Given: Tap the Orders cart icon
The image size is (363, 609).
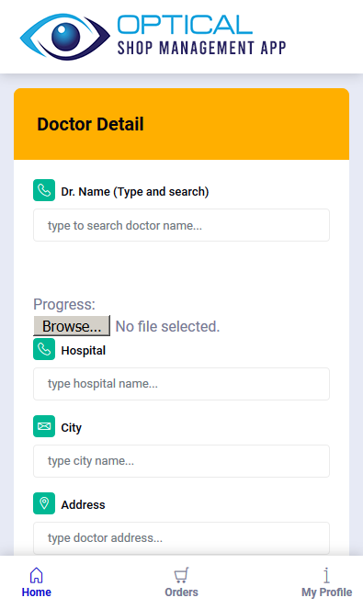Looking at the screenshot, I should point(182,575).
